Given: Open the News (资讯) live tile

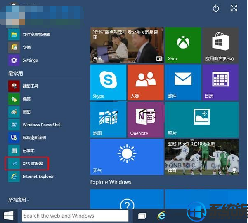Looking at the screenshot, I should pyautogui.click(x=127, y=45).
